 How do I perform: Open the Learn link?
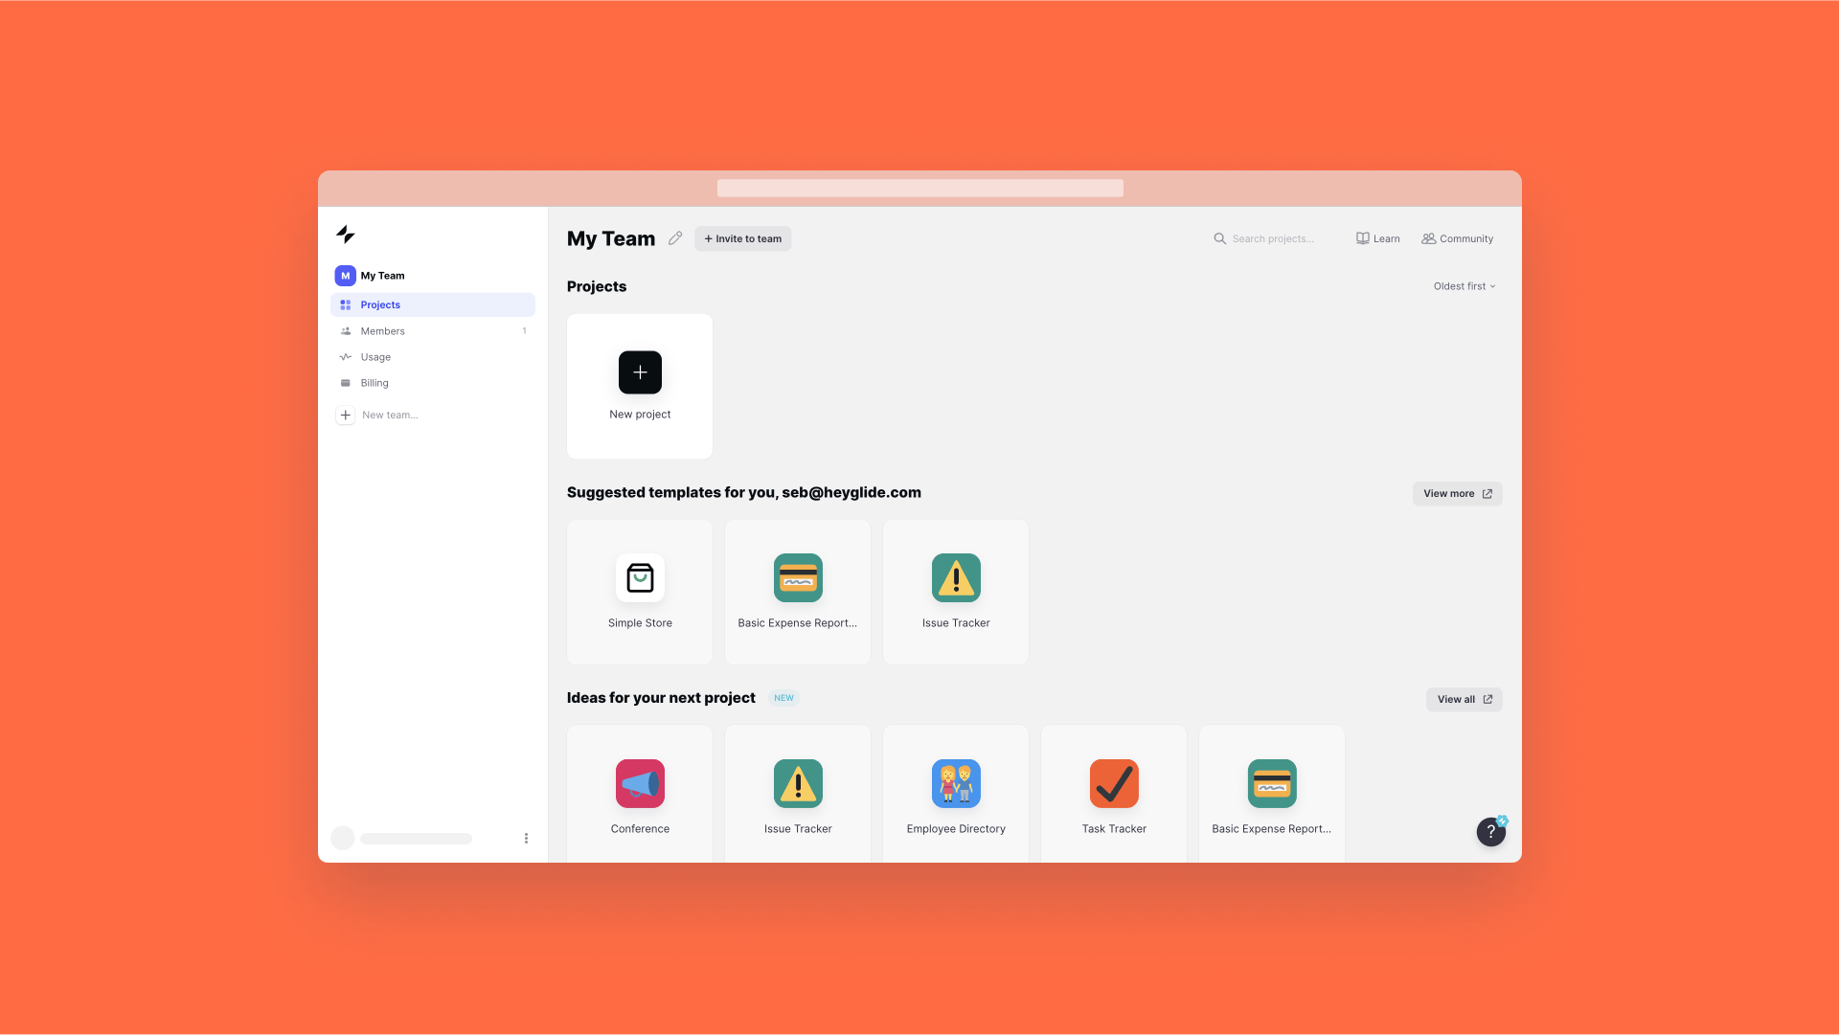[1377, 238]
